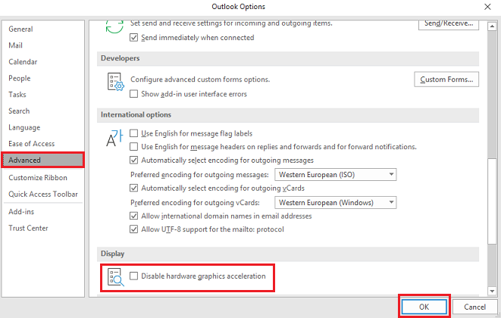Select the General category
The height and width of the screenshot is (318, 501).
(x=42, y=29)
